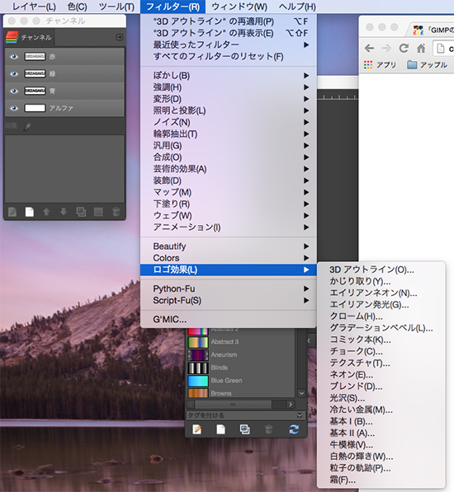Expand the 変形(D) submenu

(x=229, y=99)
